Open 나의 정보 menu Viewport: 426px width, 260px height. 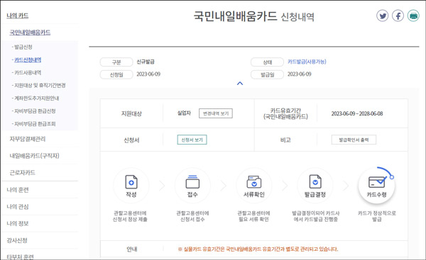pyautogui.click(x=18, y=223)
